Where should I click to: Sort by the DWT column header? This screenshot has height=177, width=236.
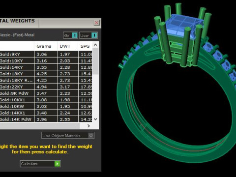click(x=65, y=46)
